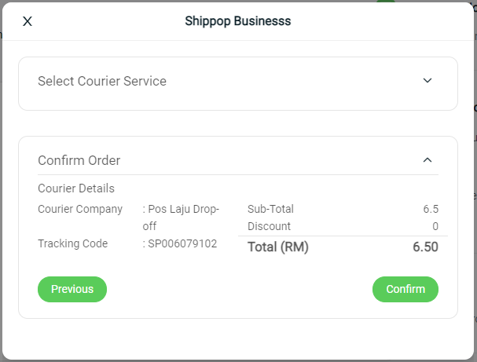Viewport: 477px width, 362px height.
Task: Collapse Confirm Order section chevron
Action: 427,160
